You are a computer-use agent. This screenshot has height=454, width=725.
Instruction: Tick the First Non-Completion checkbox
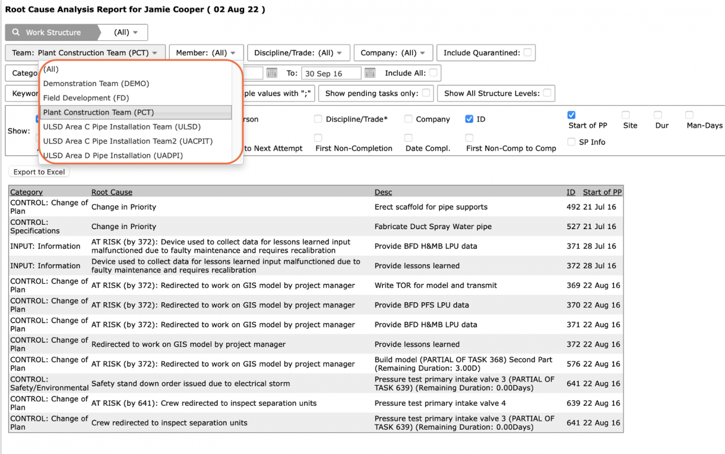[x=318, y=138]
